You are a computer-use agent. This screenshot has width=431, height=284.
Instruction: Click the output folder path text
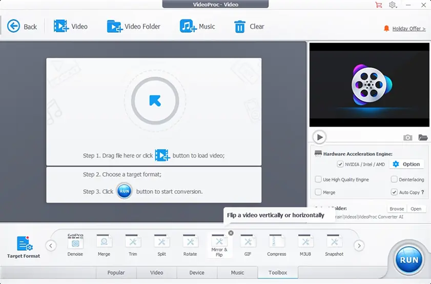(369, 217)
